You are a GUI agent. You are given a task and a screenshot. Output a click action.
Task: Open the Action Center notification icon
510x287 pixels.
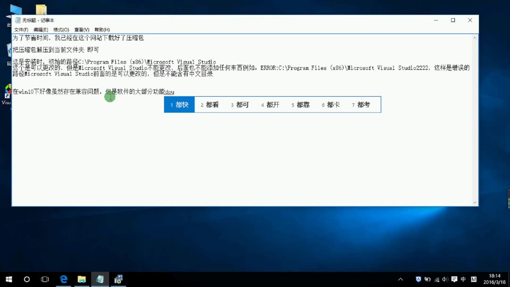(x=455, y=279)
